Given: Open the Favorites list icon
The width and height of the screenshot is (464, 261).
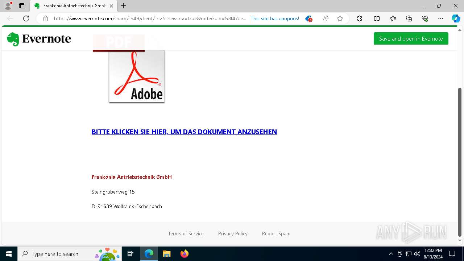Looking at the screenshot, I should pos(393,18).
